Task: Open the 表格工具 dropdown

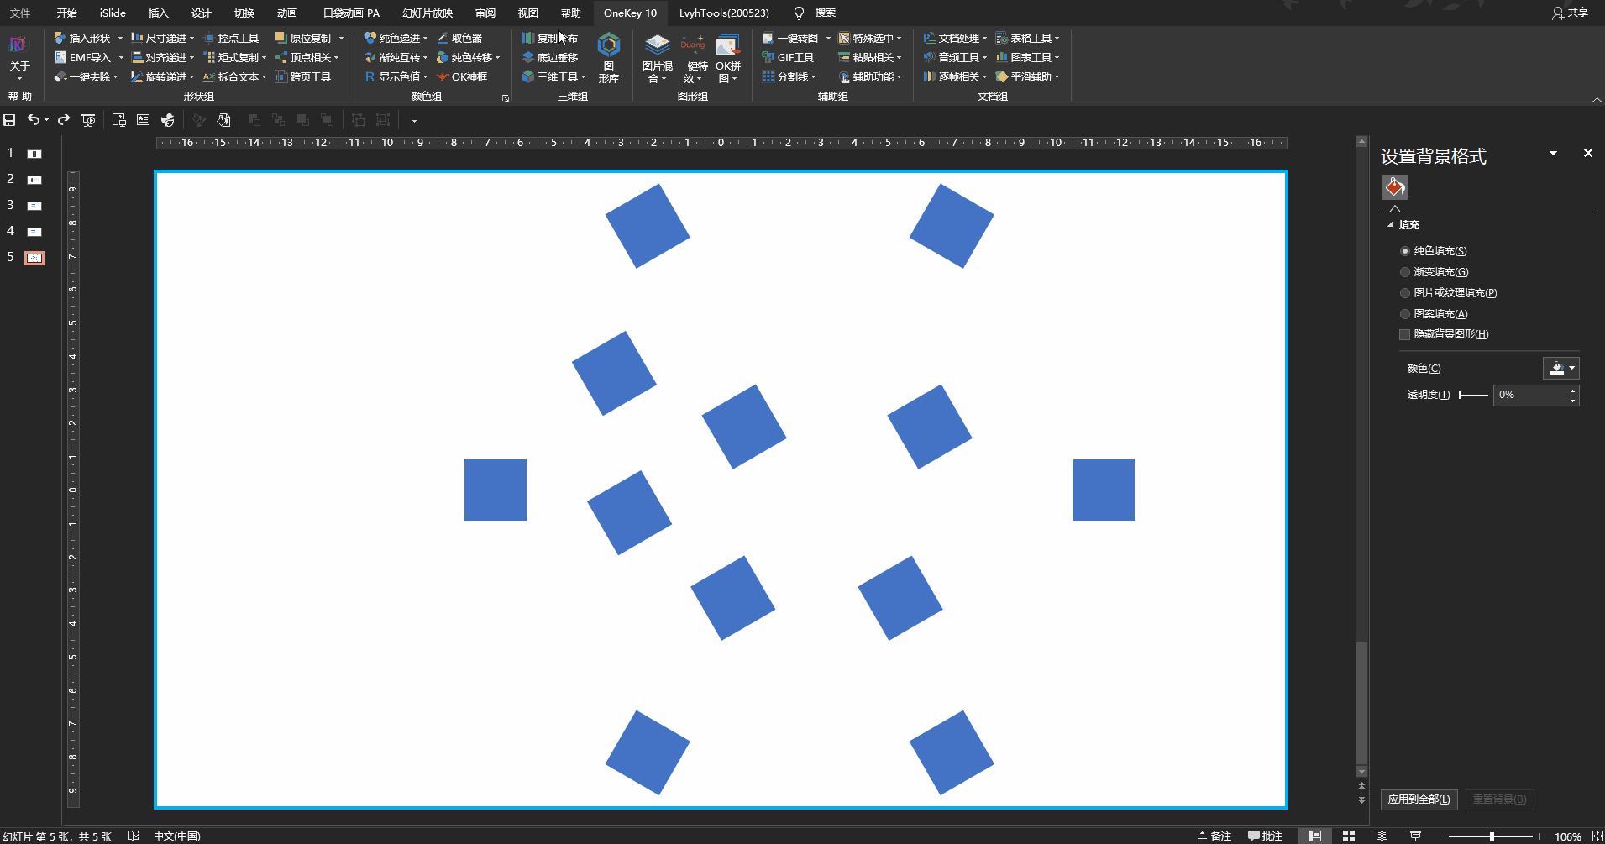Action: point(1057,38)
